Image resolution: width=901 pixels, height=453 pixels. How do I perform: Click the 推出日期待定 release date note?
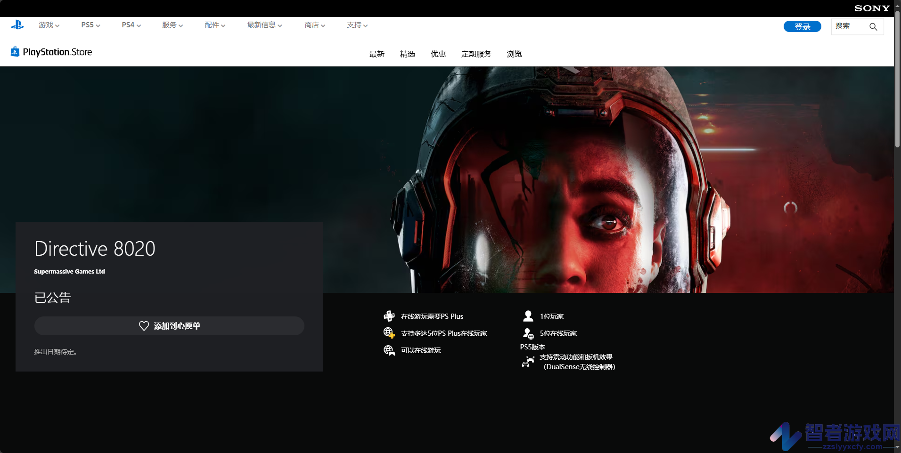click(x=55, y=352)
